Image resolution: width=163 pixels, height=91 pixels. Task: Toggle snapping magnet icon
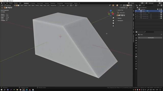click(71, 5)
